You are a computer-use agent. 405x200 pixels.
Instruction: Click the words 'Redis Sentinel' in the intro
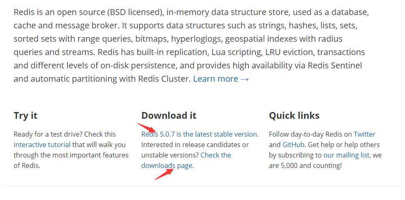335,65
